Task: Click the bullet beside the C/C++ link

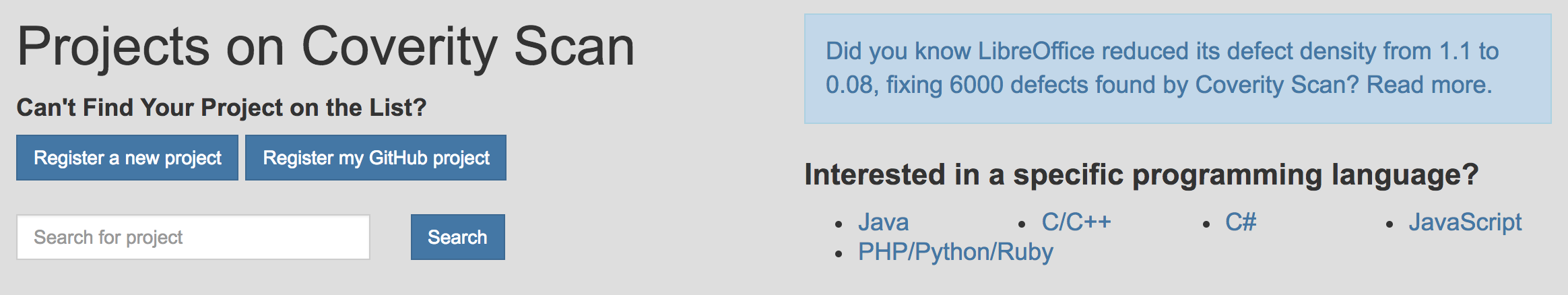Action: point(1022,224)
